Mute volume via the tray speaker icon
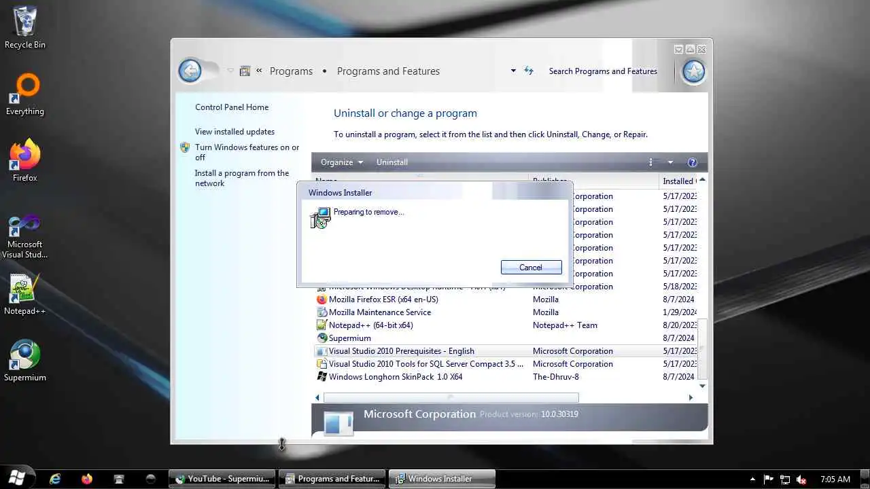 point(801,479)
